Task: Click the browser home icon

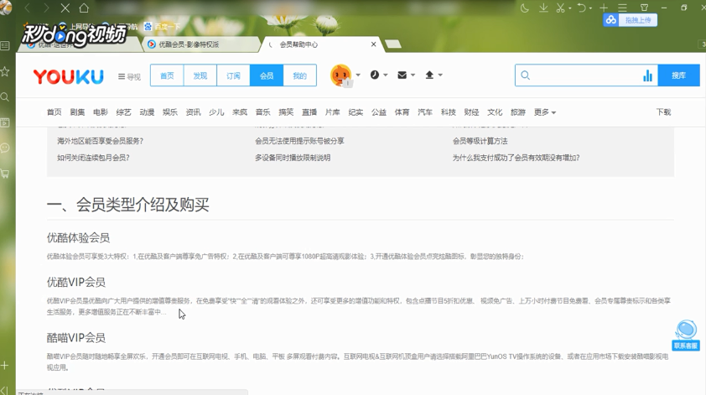Action: (x=84, y=8)
